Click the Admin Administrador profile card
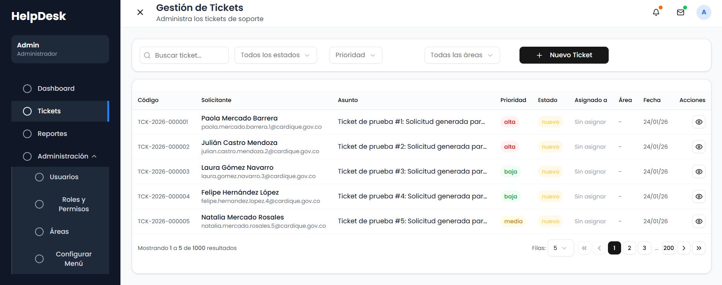Screen dimensions: 722x285 [60, 49]
